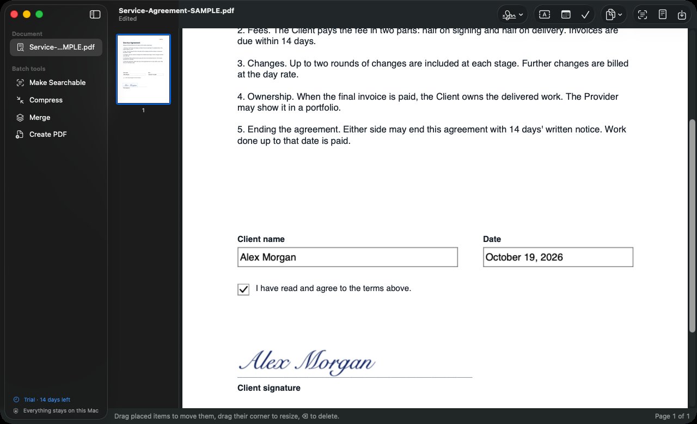The height and width of the screenshot is (424, 697).
Task: Click Trial 14 days left link
Action: 47,399
